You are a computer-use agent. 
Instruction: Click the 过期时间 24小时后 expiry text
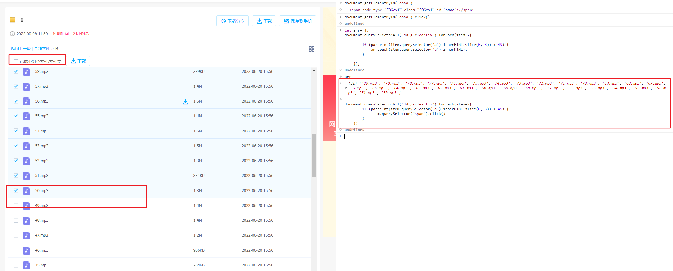click(71, 34)
